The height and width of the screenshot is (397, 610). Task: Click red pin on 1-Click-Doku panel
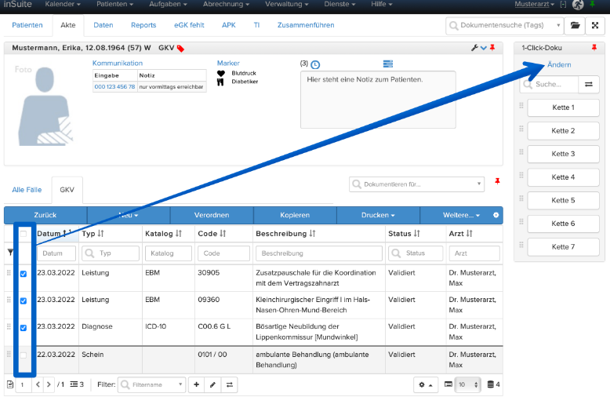coord(594,48)
